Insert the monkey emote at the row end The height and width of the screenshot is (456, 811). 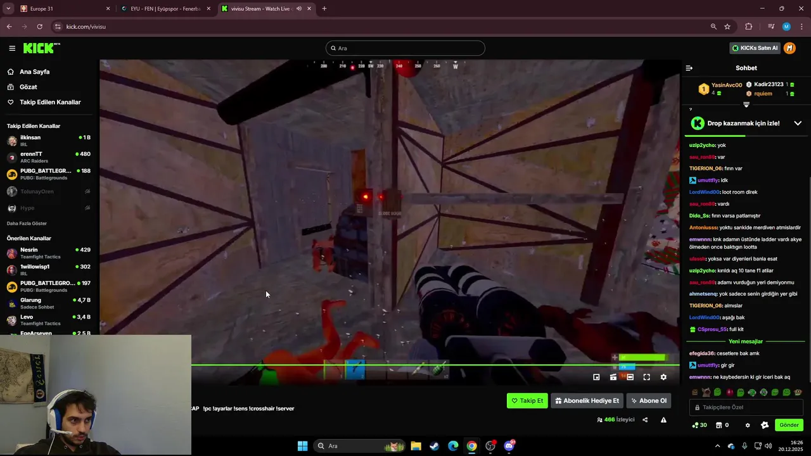(x=798, y=393)
